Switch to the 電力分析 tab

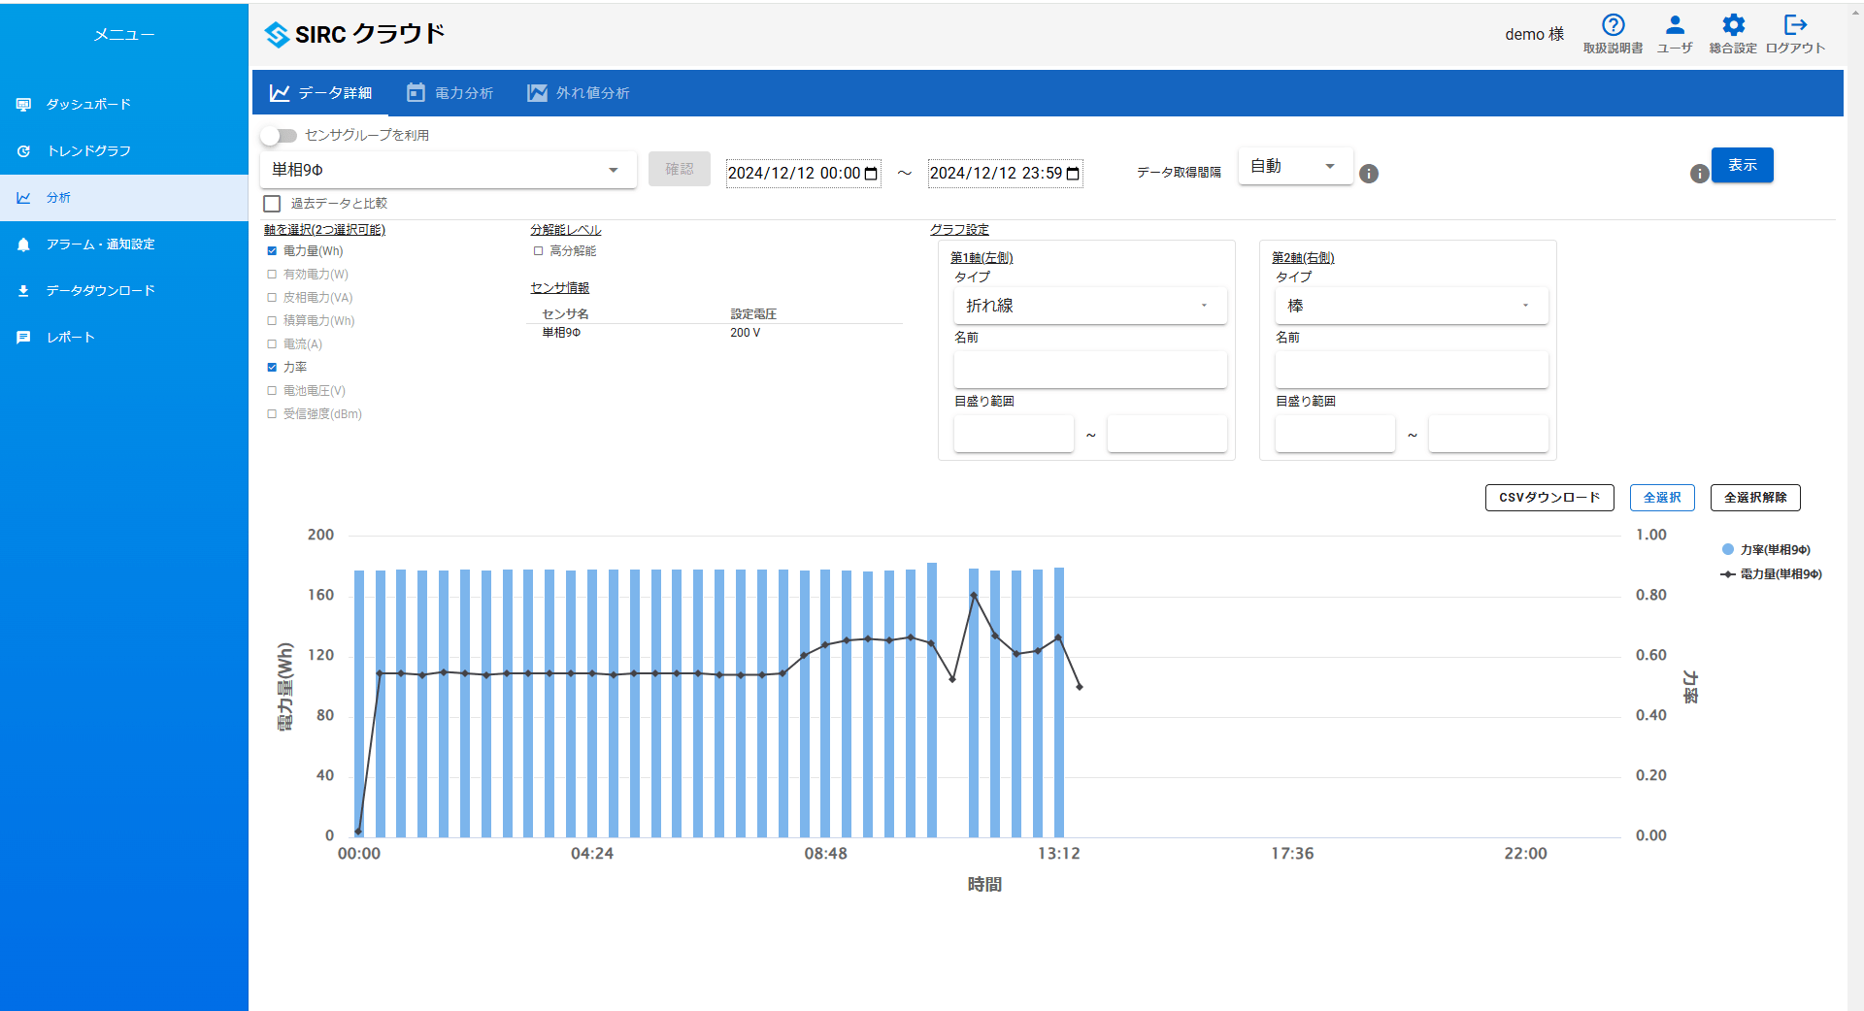(449, 92)
